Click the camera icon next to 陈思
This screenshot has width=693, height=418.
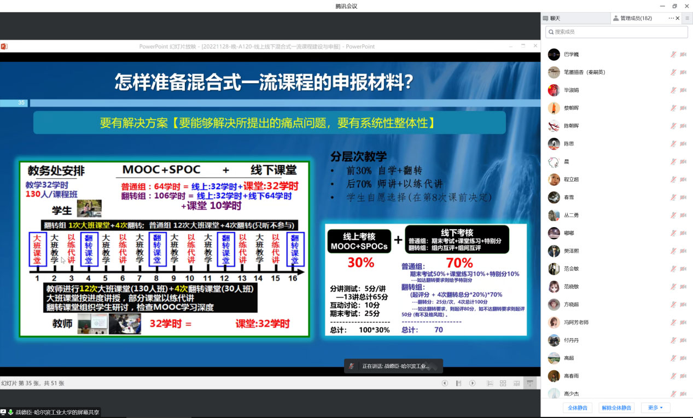point(683,143)
